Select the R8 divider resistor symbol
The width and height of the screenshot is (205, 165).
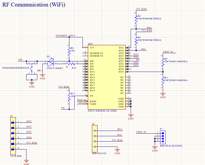[163, 62]
